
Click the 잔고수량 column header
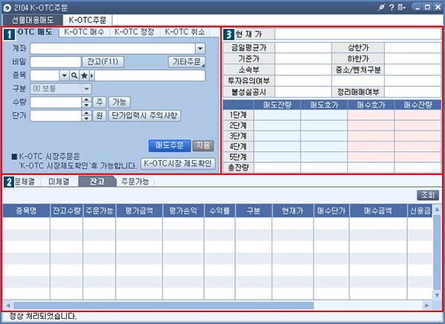[x=67, y=211]
